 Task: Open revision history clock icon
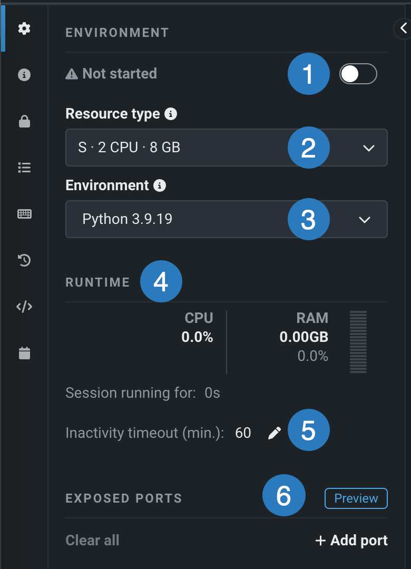(24, 260)
